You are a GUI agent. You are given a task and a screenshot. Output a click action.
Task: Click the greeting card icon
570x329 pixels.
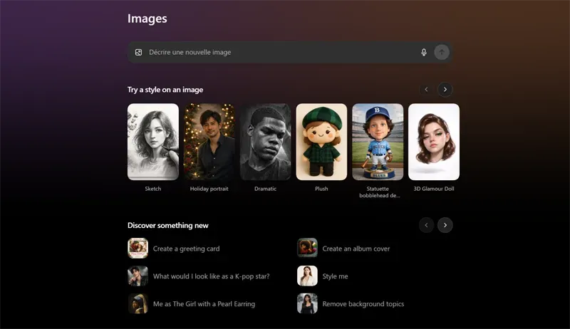tap(138, 249)
